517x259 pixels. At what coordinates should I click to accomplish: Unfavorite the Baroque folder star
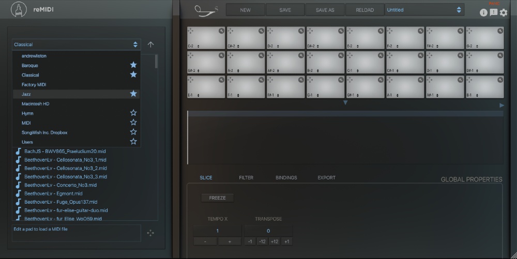point(133,65)
